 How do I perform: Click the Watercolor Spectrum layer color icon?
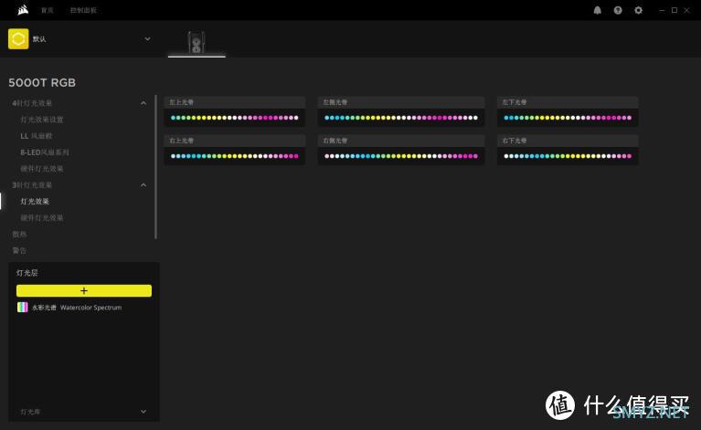pyautogui.click(x=22, y=307)
